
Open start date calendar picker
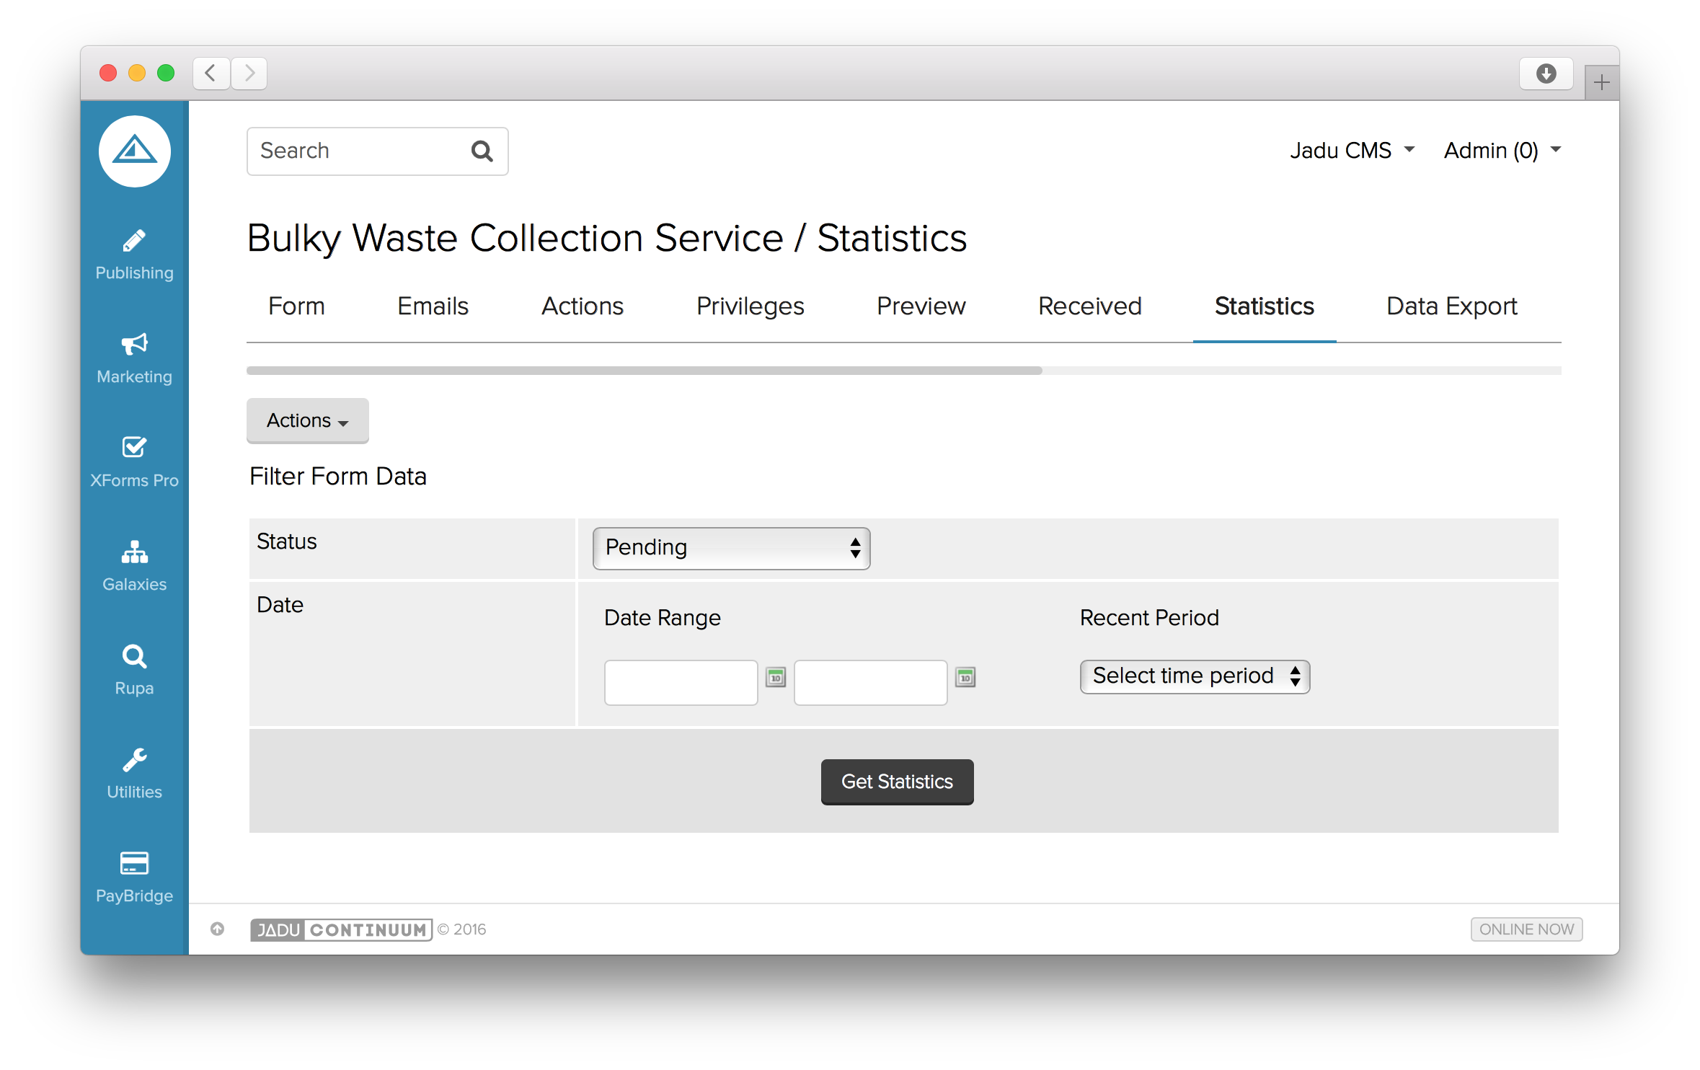click(x=776, y=678)
